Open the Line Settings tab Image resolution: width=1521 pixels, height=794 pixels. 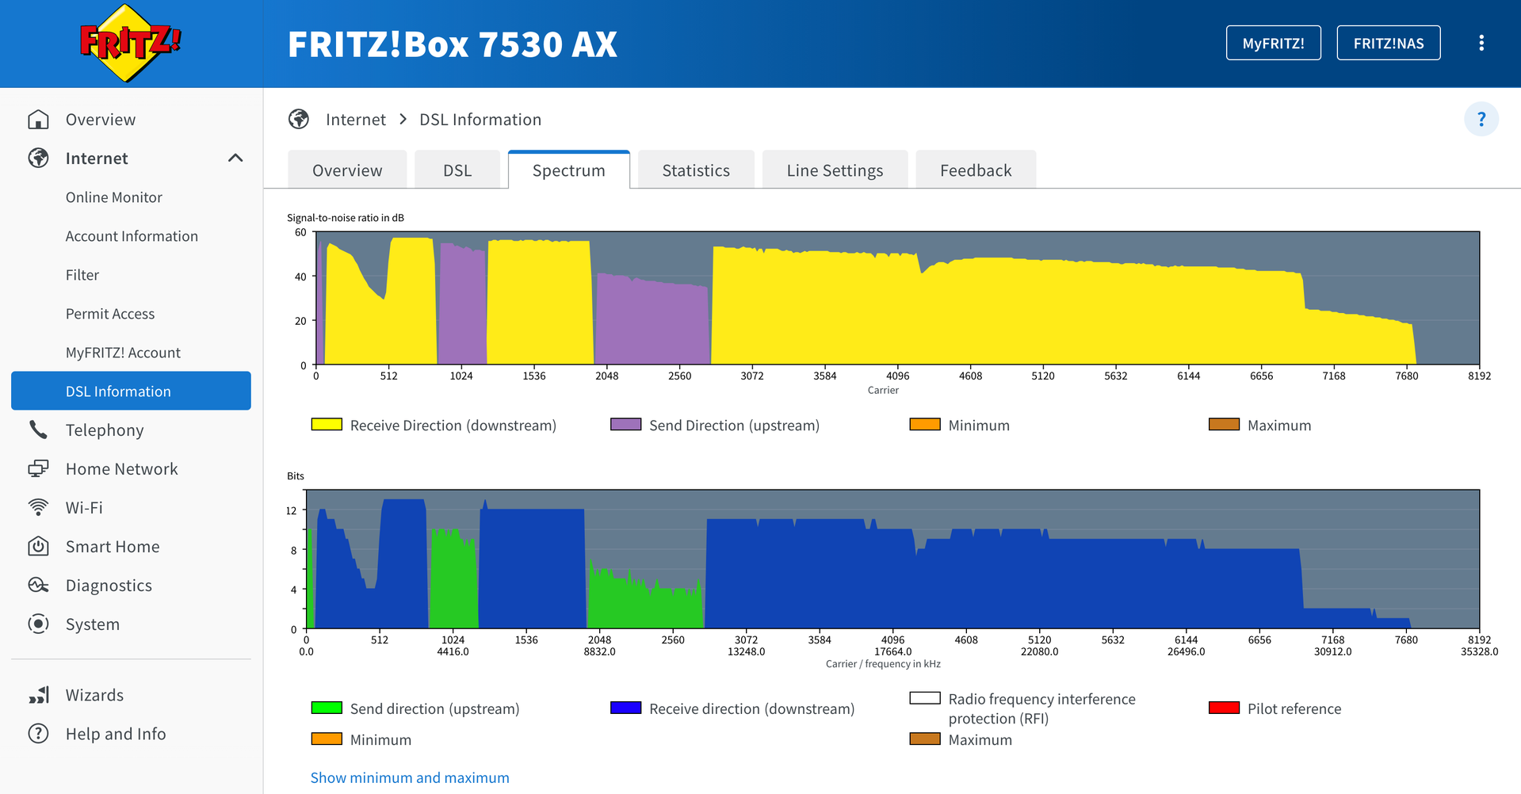tap(834, 170)
